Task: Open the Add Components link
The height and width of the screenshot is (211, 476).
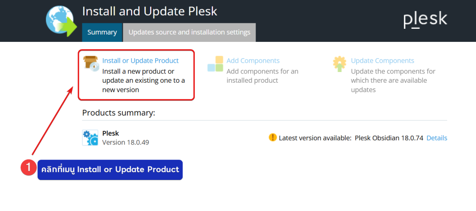Action: [253, 60]
